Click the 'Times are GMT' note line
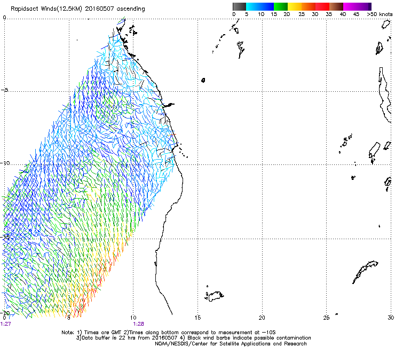The image size is (395, 347). tap(169, 333)
